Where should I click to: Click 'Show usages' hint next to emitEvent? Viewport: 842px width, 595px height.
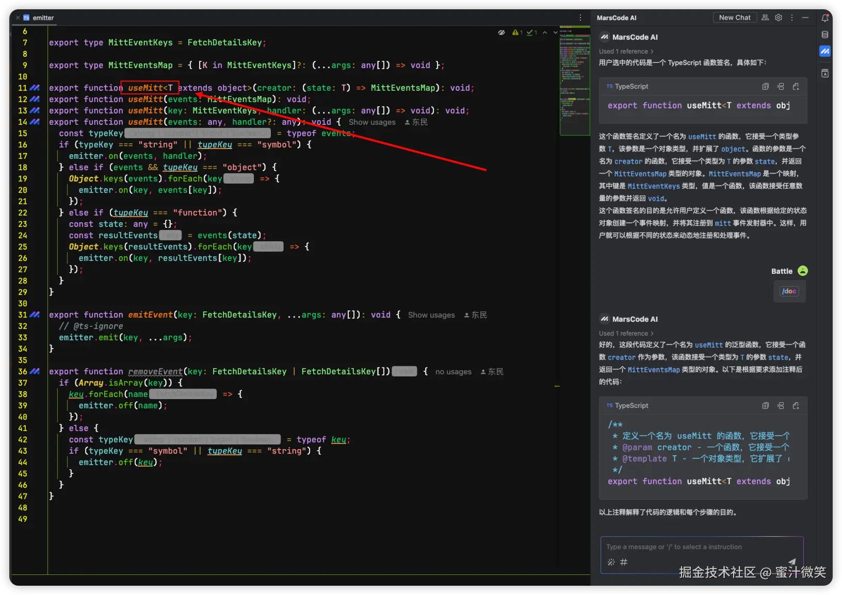(431, 315)
